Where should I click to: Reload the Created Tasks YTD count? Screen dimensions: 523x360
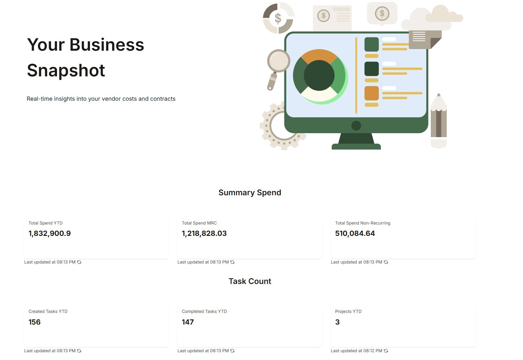tap(79, 351)
